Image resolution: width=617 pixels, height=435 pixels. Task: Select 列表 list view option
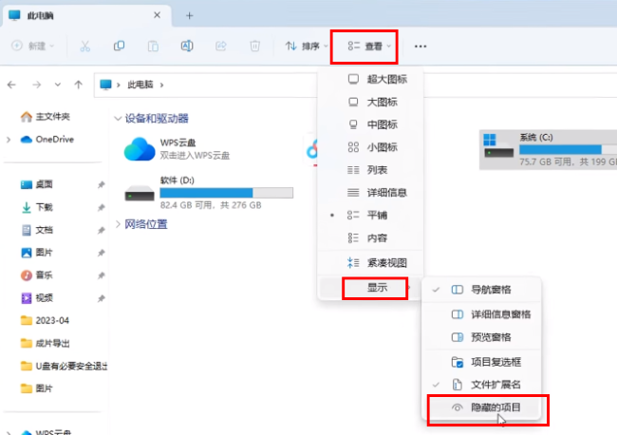coord(370,170)
